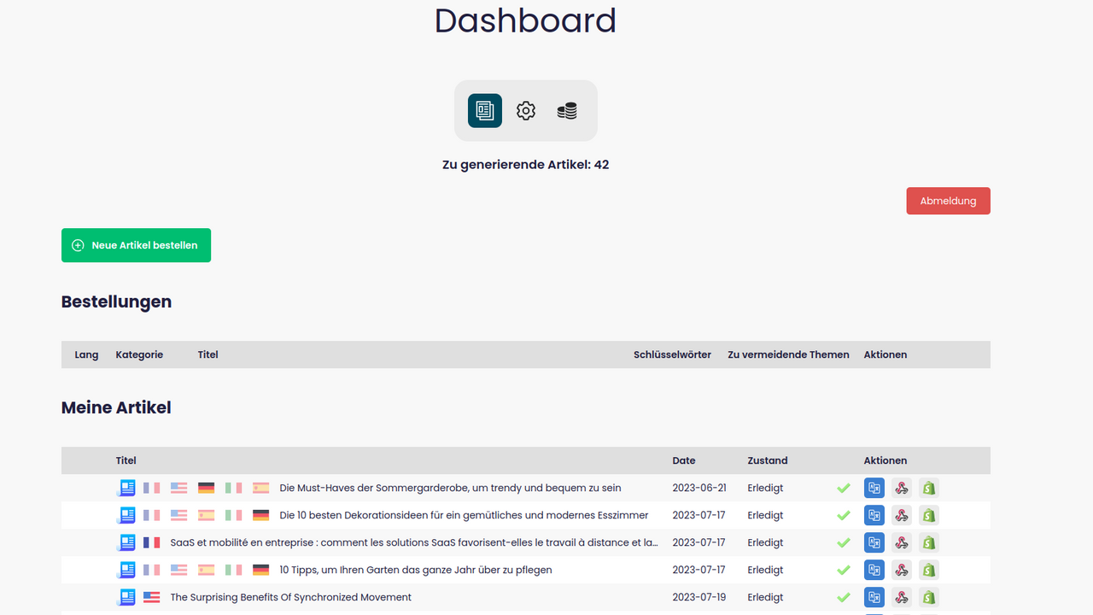This screenshot has width=1093, height=615.
Task: Select German flag in Esszimmer row
Action: coord(260,515)
